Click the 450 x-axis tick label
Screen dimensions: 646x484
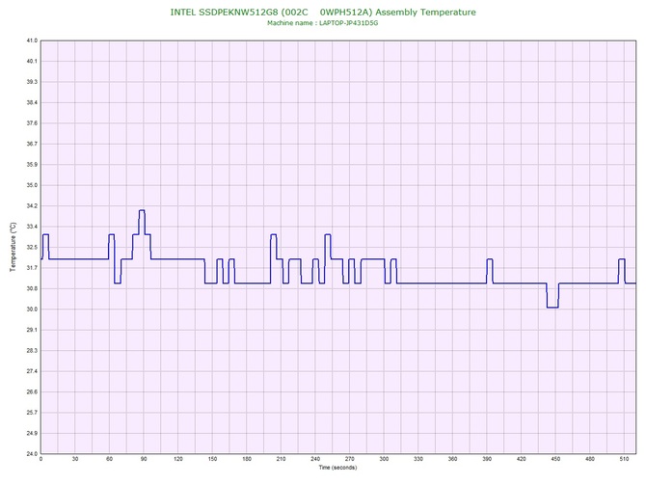point(555,459)
